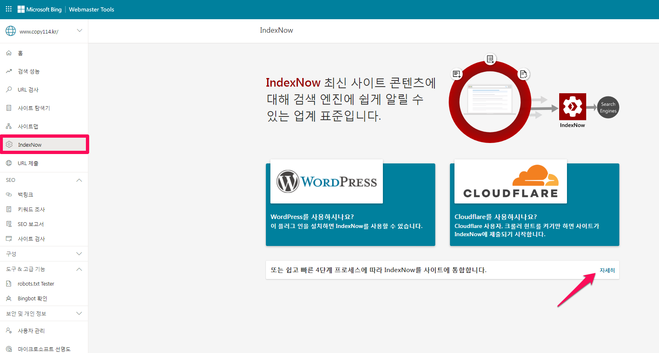Click the Cloudflare logo thumbnail
Screen dimensions: 659x353
tap(511, 181)
